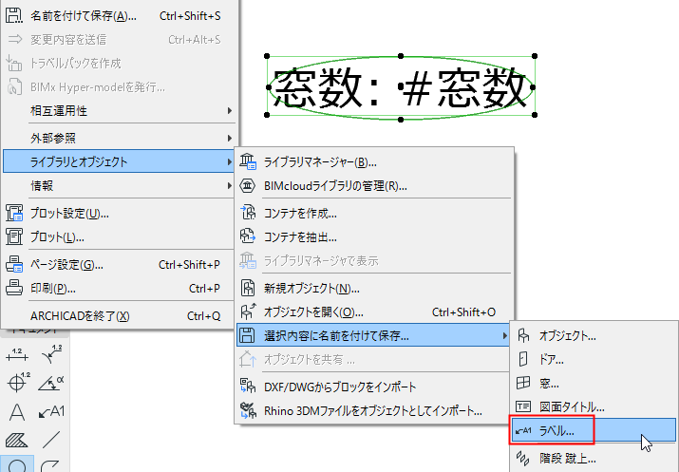Screen dimensions: 679x472
Task: Click the トラベルパックを作成 icon
Action: [14, 64]
